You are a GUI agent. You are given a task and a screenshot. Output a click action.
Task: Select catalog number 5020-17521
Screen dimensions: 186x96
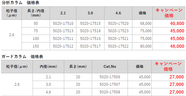click(x=118, y=39)
